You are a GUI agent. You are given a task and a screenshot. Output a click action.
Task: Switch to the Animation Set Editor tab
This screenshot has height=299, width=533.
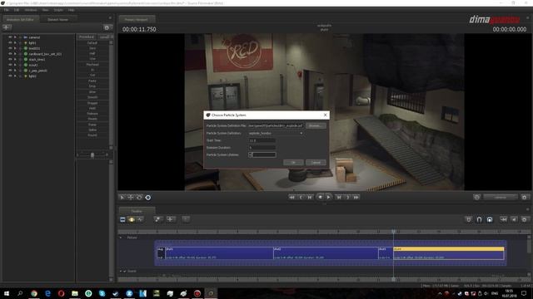20,20
